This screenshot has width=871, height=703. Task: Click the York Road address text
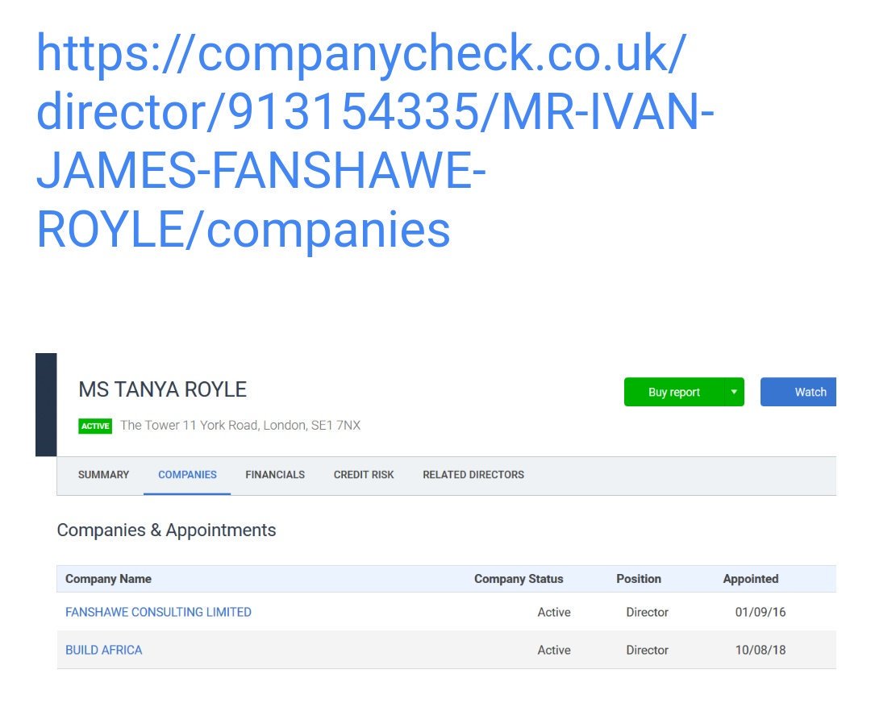pos(240,426)
